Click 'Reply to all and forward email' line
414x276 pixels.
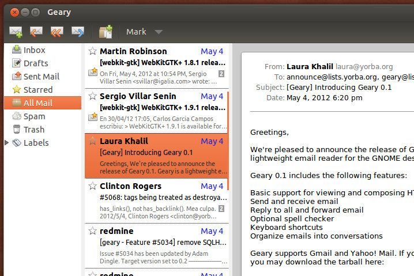click(307, 210)
